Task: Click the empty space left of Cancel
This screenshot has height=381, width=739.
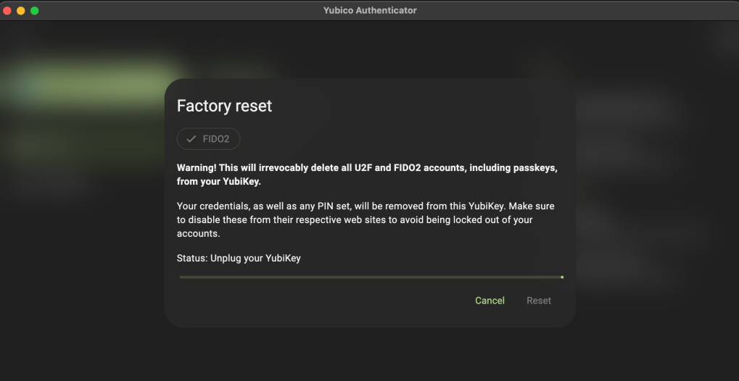Action: (326, 301)
